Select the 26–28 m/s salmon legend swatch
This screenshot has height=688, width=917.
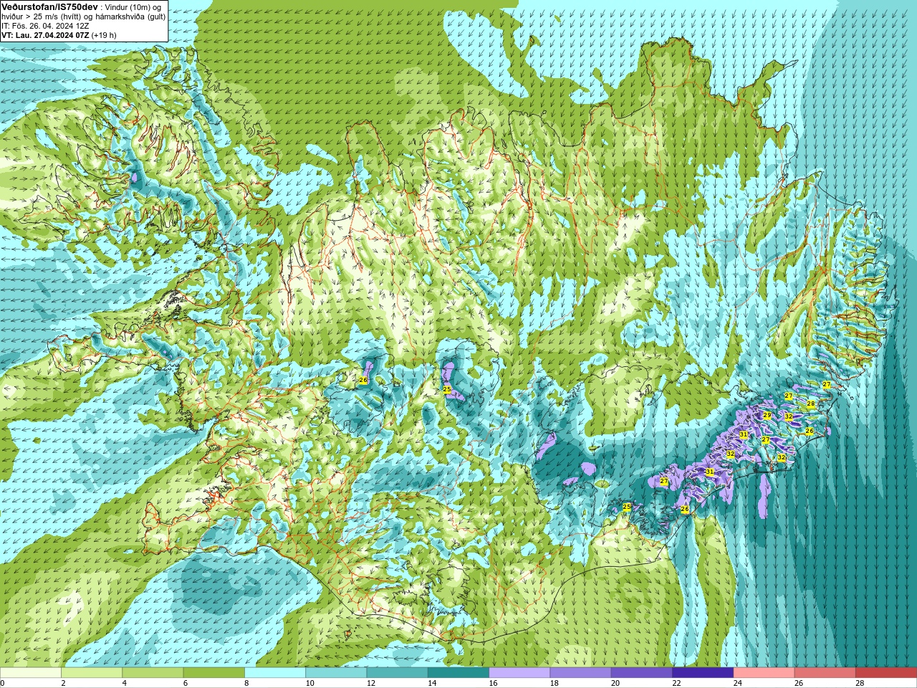(825, 673)
